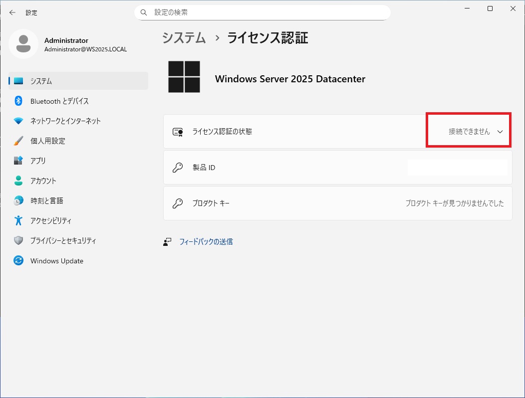The width and height of the screenshot is (525, 398).
Task: Open the ライセンス認証の状態 row
Action: pyautogui.click(x=337, y=132)
